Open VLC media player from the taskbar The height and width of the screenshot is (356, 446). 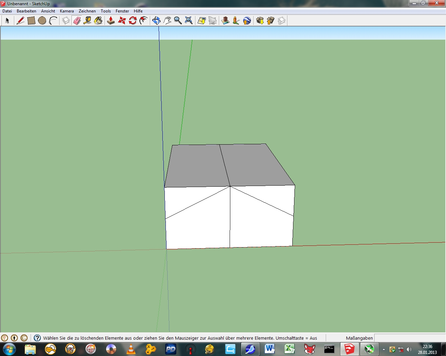[131, 349]
